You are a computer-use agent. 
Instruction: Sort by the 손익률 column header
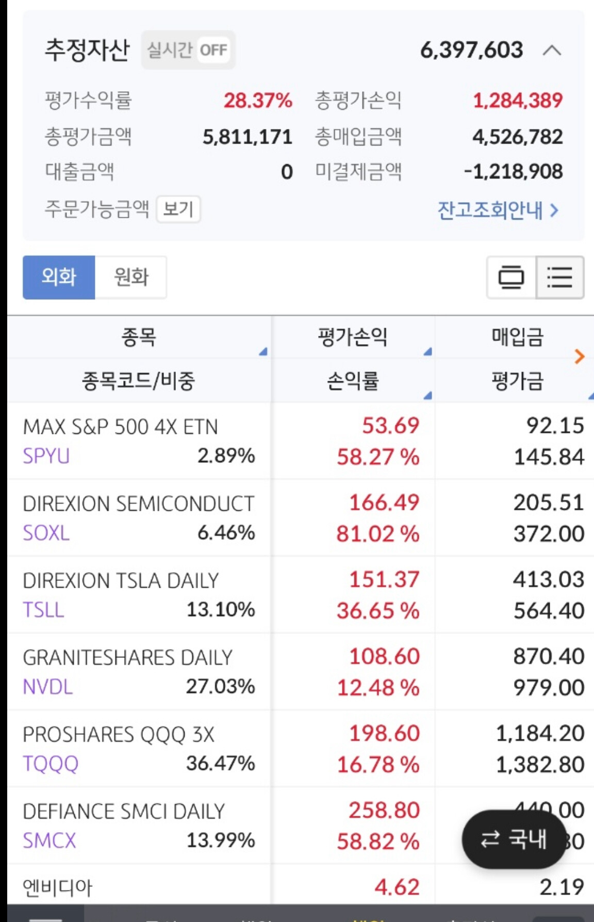pos(352,381)
